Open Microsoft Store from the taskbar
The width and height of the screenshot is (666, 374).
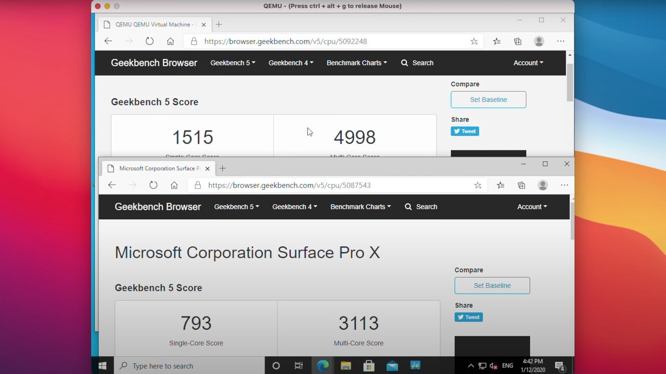(369, 366)
